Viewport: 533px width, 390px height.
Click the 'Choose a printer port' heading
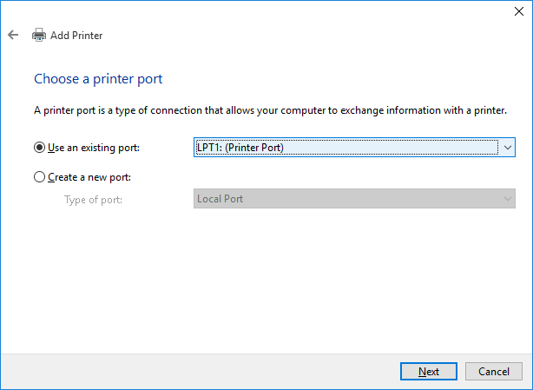click(x=98, y=79)
